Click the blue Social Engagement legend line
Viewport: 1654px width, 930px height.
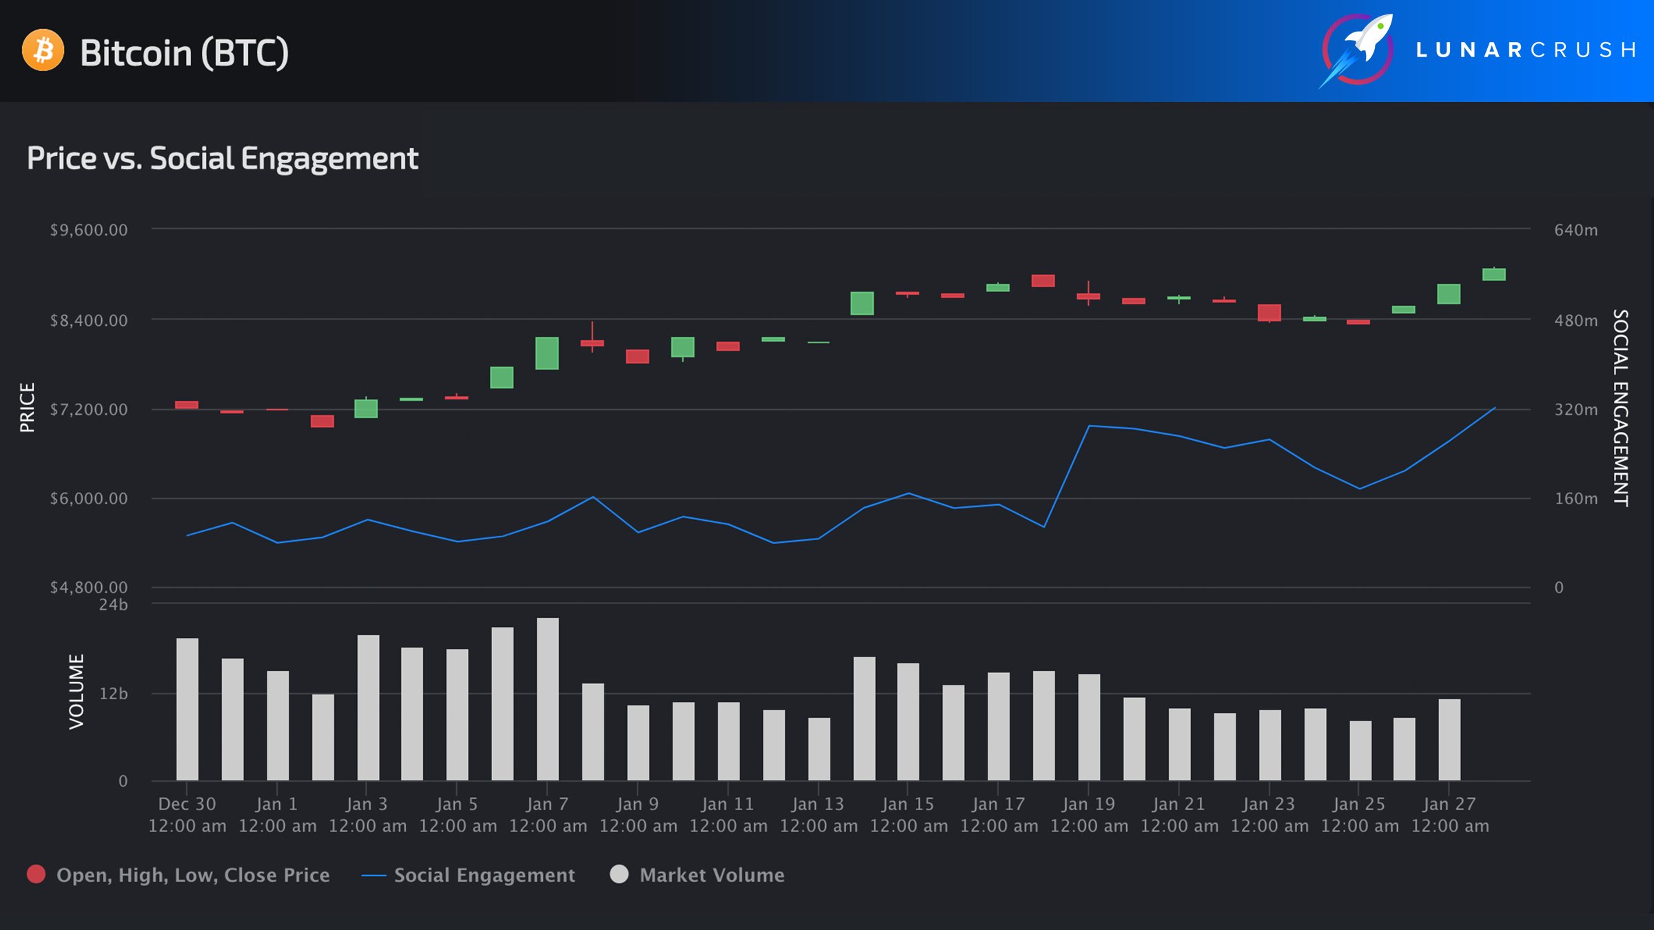coord(373,876)
